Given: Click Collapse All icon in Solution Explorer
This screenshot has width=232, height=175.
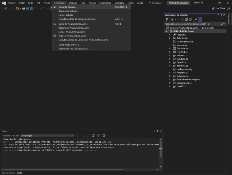Looking at the screenshot, I should click(186, 19).
